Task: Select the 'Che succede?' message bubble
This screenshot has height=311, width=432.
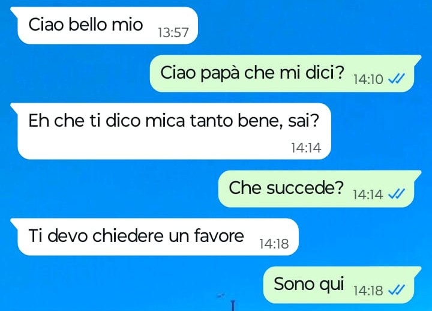Action: point(320,189)
